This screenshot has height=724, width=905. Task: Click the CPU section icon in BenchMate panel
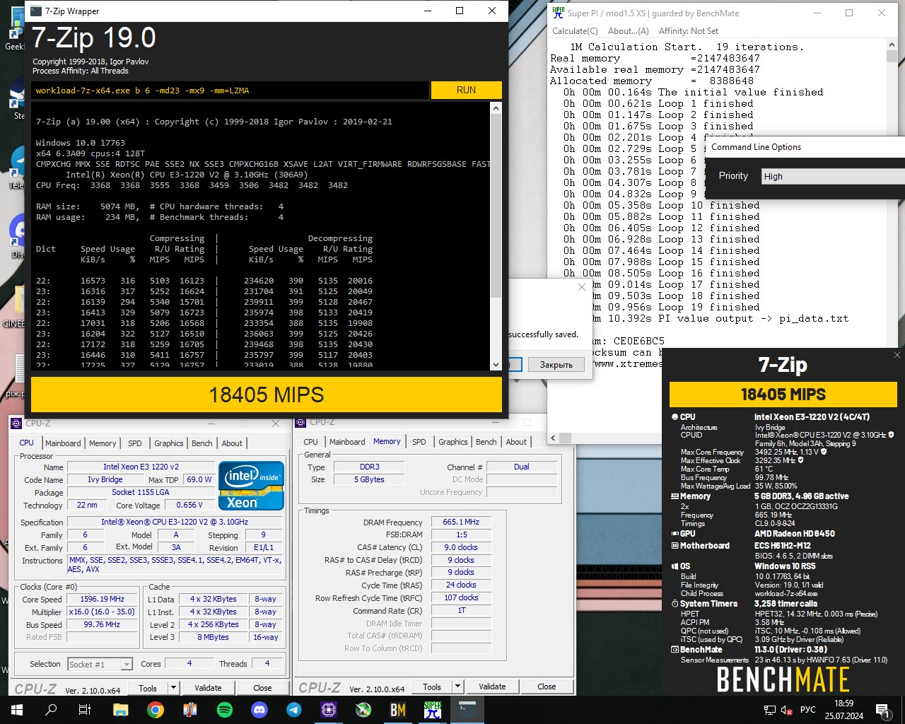coord(675,417)
